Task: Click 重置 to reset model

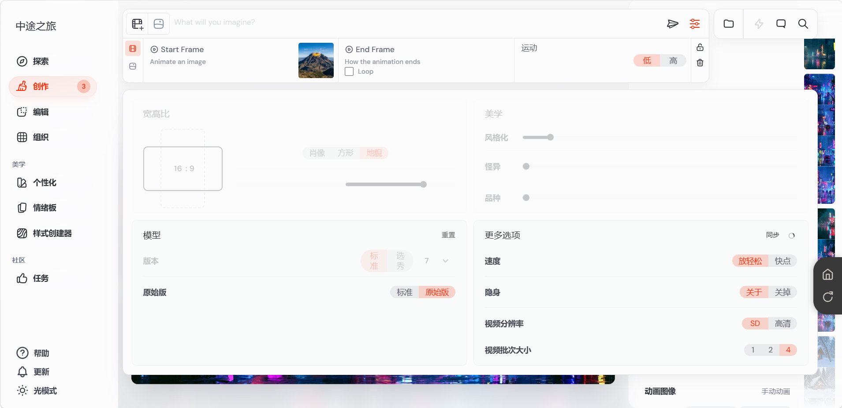Action: click(x=448, y=235)
